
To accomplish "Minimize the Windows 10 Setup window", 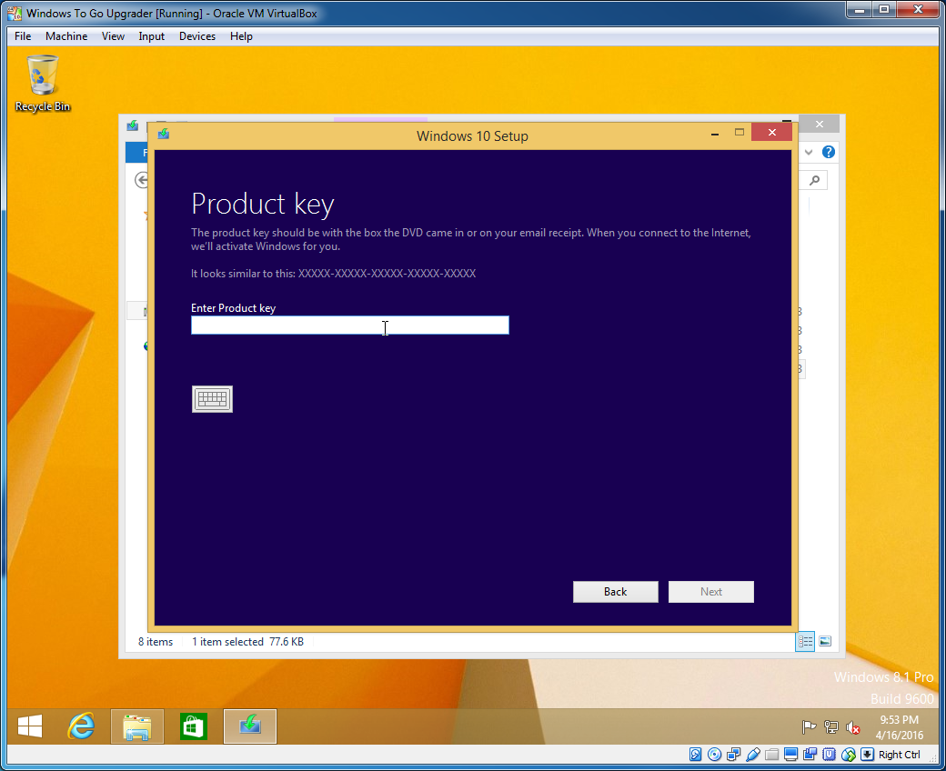I will pyautogui.click(x=715, y=134).
